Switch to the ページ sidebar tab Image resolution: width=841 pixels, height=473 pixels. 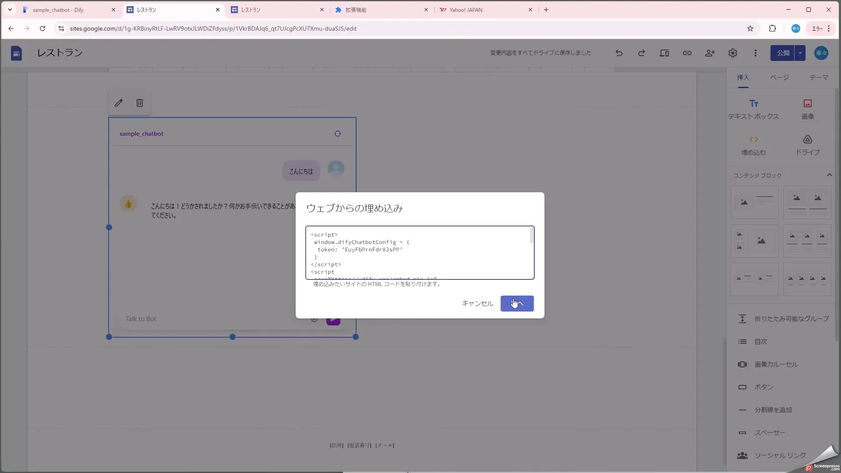tap(779, 77)
